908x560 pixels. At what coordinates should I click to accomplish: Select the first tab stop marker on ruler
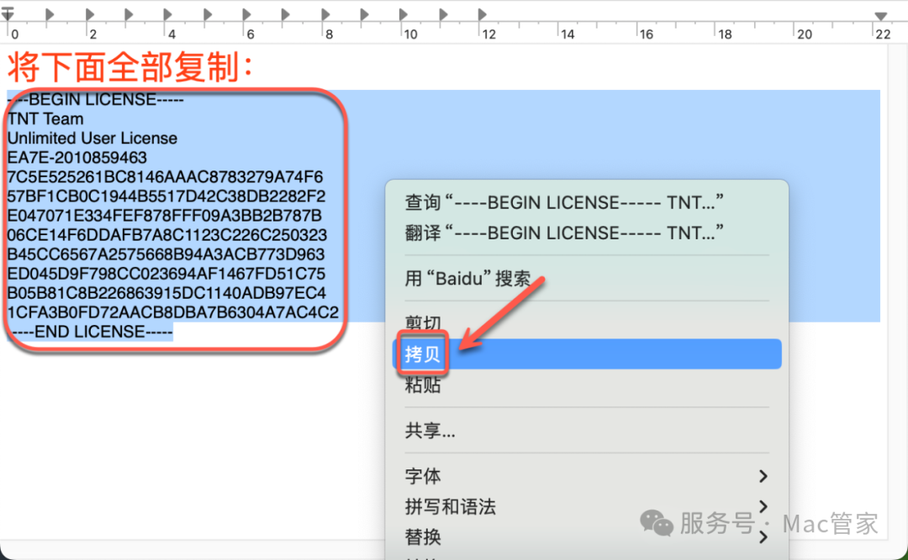point(50,14)
